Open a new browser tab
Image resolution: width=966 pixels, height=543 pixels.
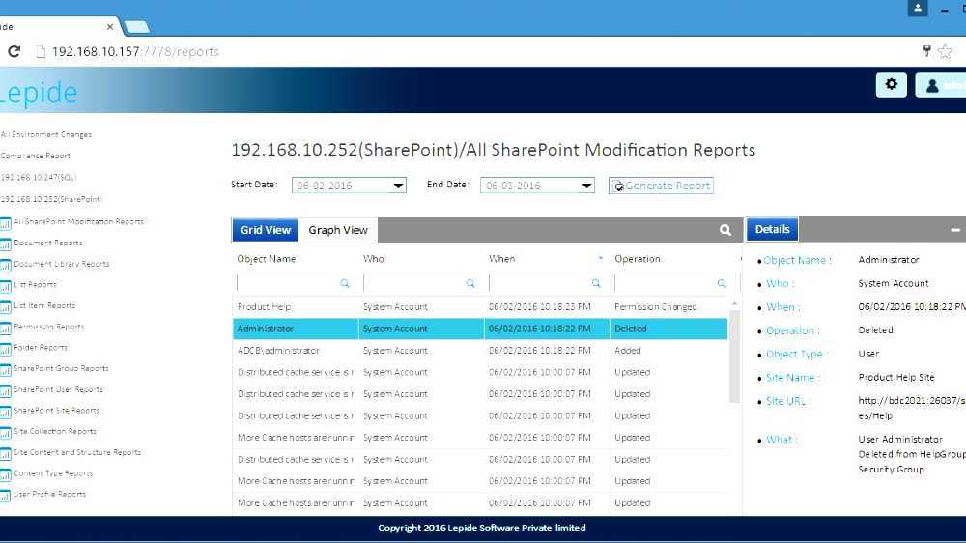point(137,27)
